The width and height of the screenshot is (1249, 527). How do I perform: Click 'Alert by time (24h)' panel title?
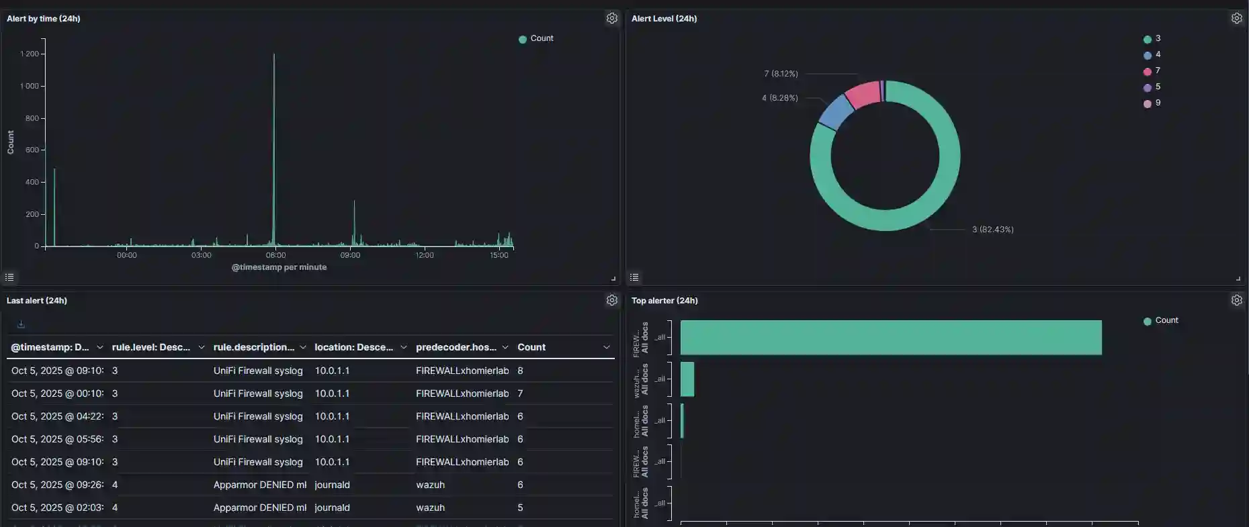tap(43, 18)
